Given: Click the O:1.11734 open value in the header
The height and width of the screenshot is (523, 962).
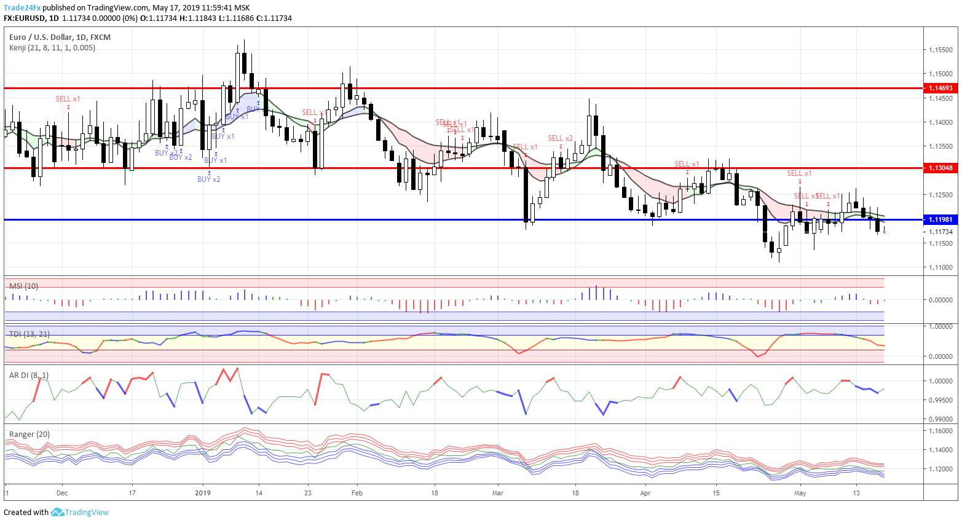Looking at the screenshot, I should [159, 18].
